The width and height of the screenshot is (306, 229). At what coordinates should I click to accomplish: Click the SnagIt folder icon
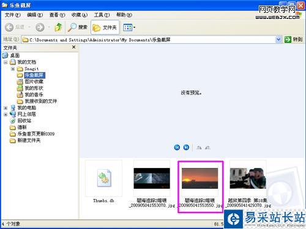pyautogui.click(x=20, y=69)
